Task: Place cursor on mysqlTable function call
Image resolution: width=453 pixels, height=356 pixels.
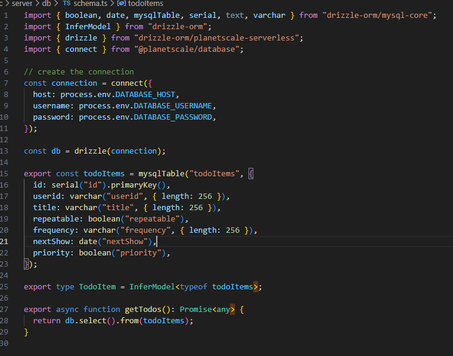Action: pyautogui.click(x=162, y=173)
